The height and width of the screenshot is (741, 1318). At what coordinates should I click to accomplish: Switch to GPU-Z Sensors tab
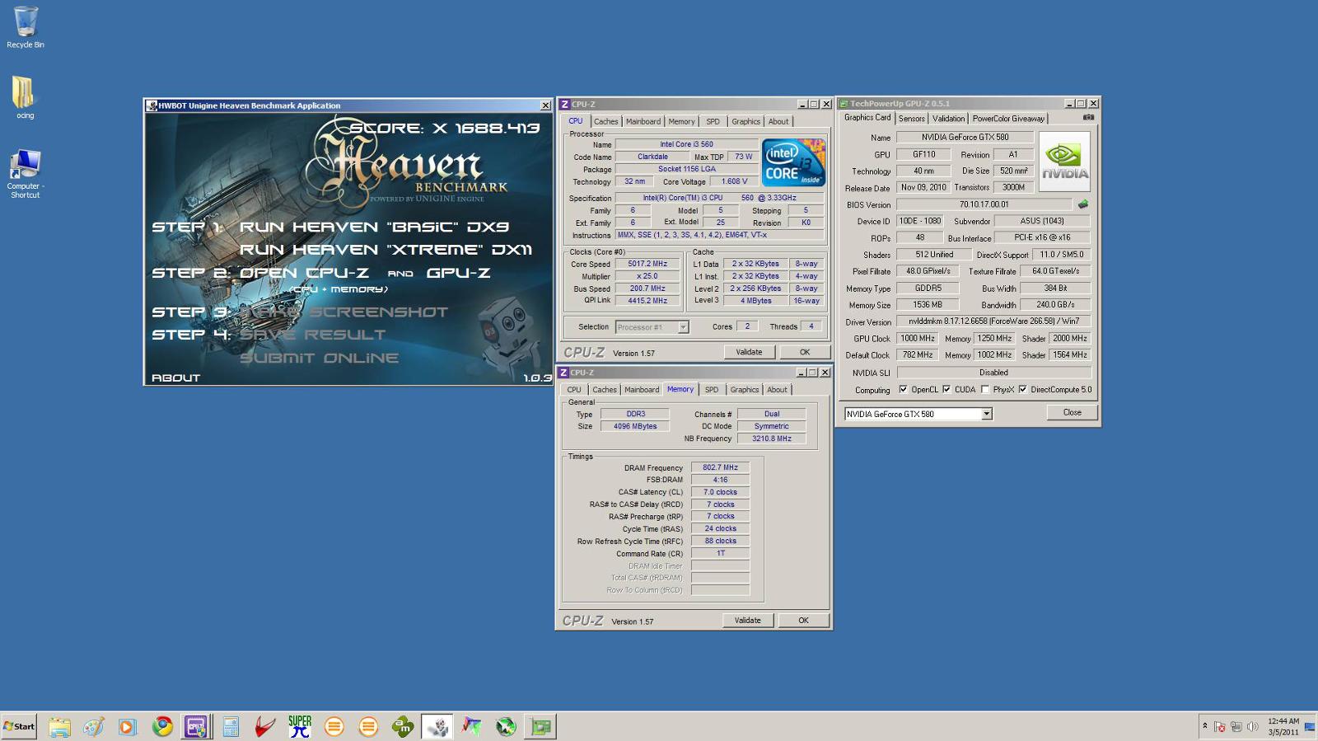pyautogui.click(x=911, y=119)
